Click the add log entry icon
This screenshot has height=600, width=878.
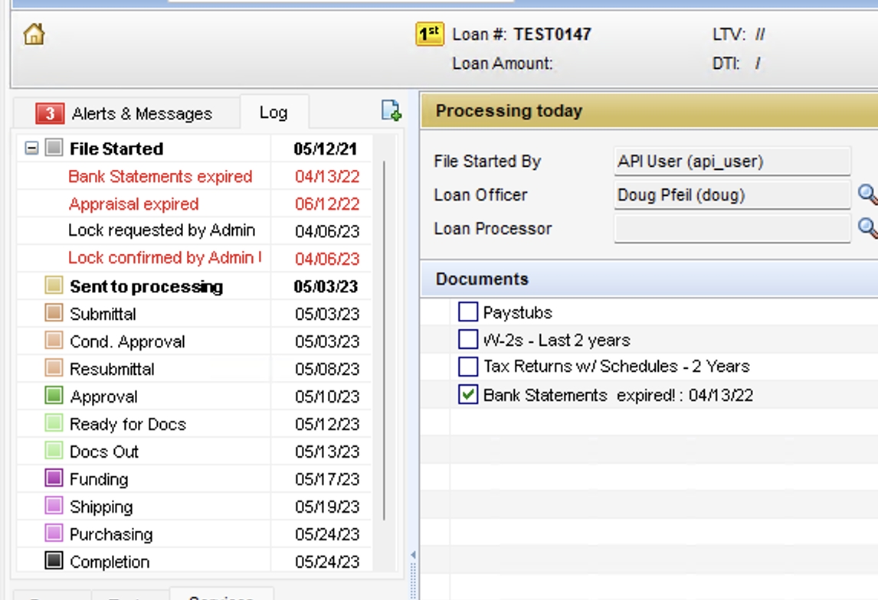point(391,111)
